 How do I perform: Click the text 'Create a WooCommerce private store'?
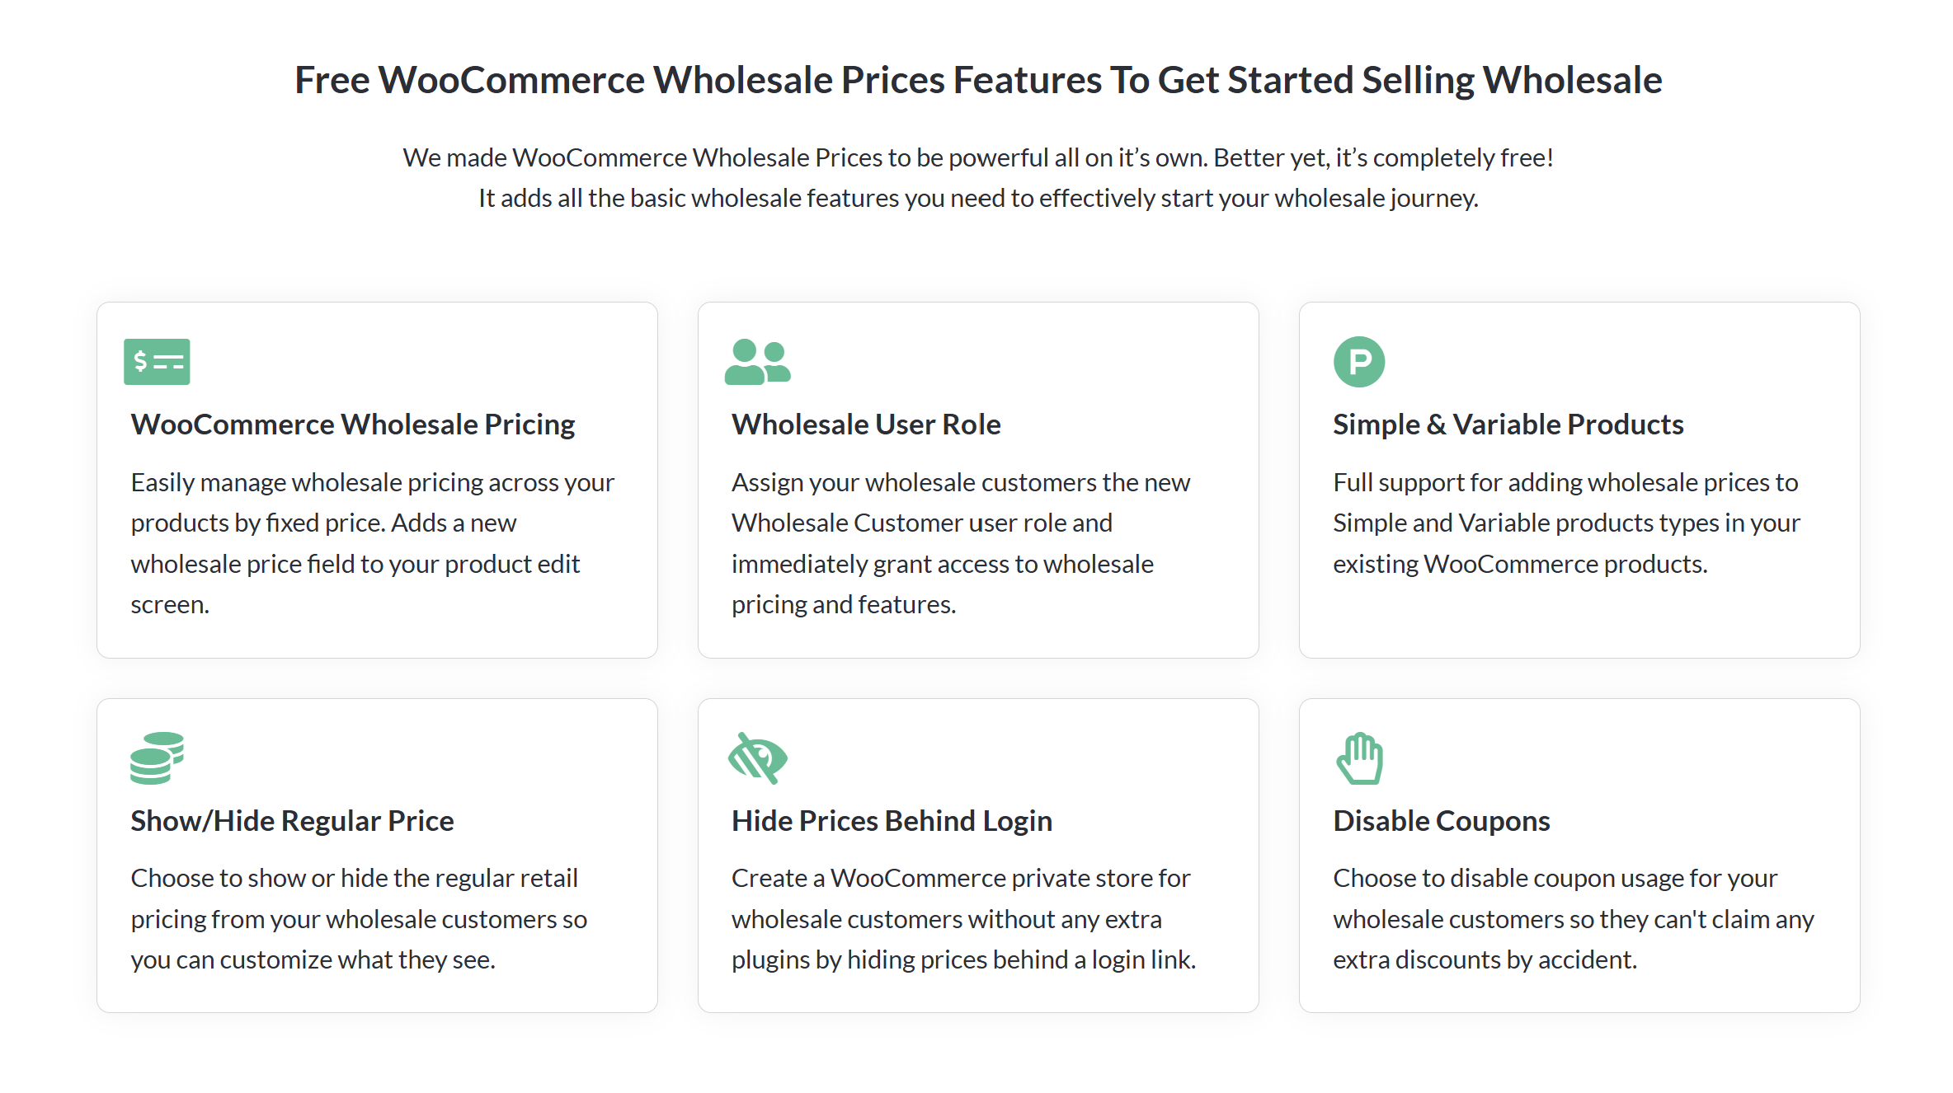click(x=963, y=919)
